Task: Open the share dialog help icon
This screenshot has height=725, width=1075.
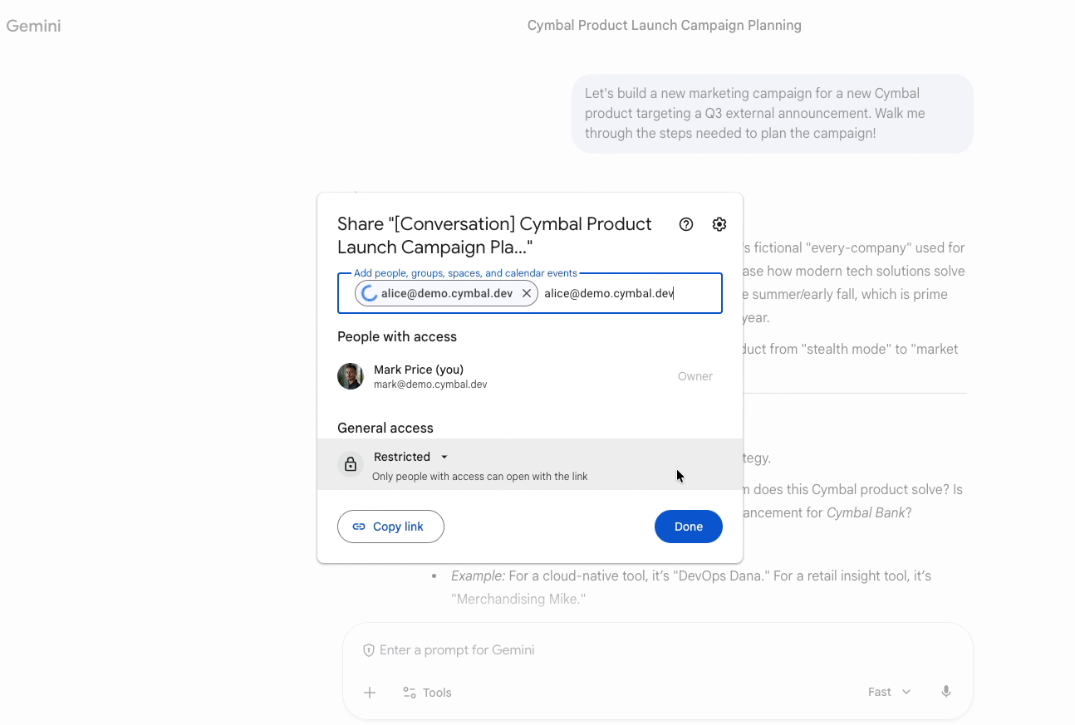Action: tap(686, 224)
